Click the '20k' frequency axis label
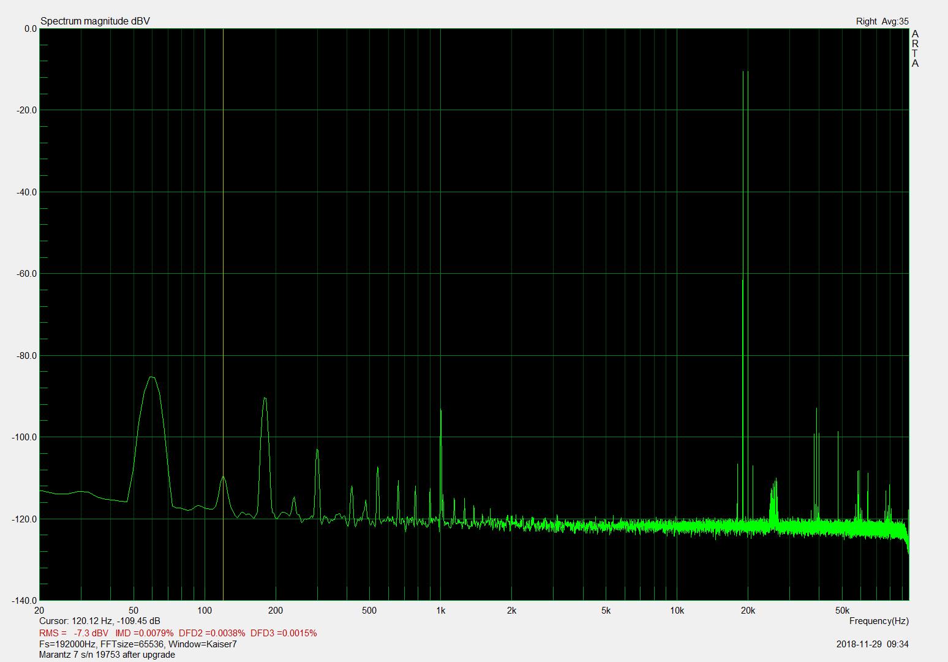 tap(748, 611)
